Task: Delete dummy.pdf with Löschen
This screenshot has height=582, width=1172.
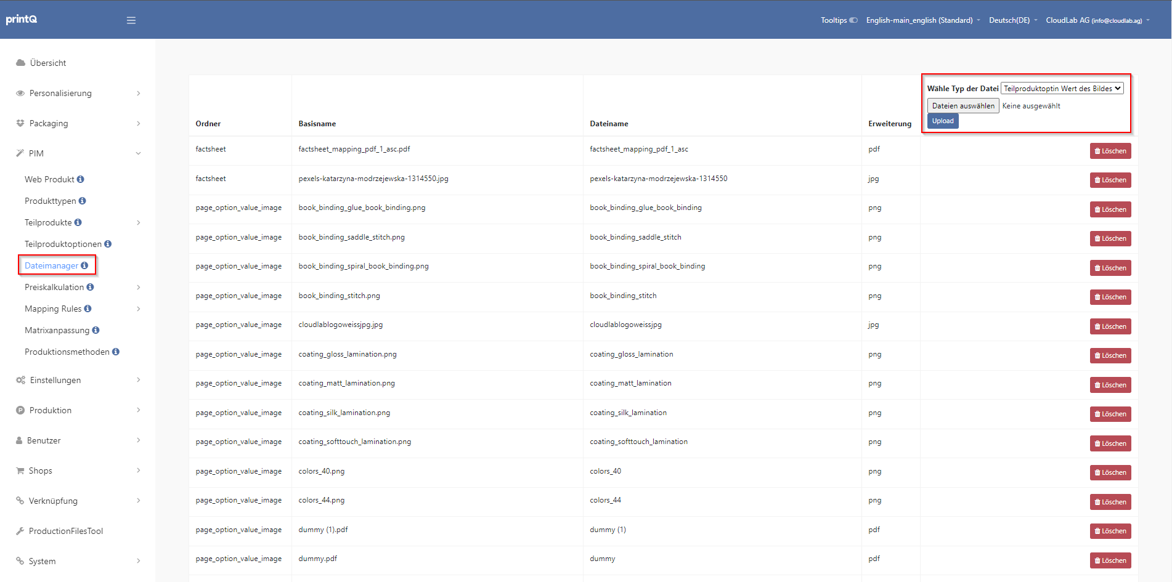Action: (x=1110, y=560)
